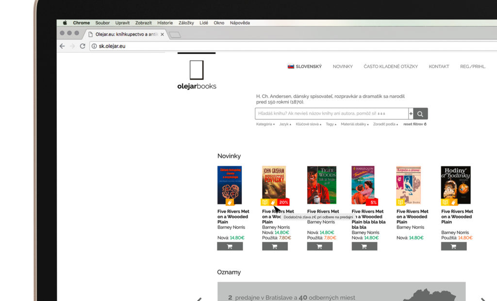Add the Tiger Woods book to cart
Screen dimensions: 497x301
click(x=319, y=246)
